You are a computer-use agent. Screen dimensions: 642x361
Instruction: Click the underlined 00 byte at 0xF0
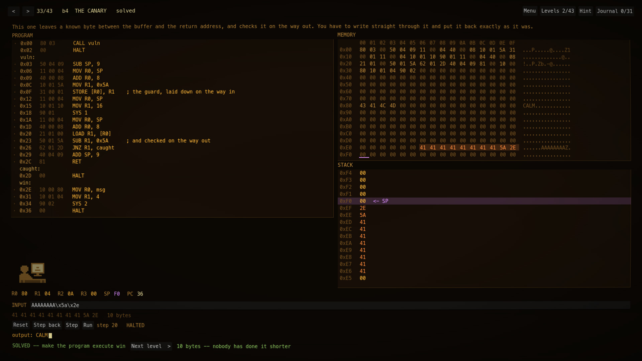(363, 155)
